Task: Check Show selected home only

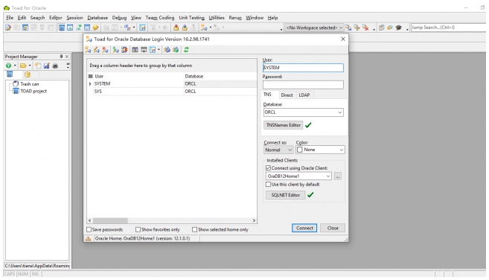Action: (x=194, y=229)
